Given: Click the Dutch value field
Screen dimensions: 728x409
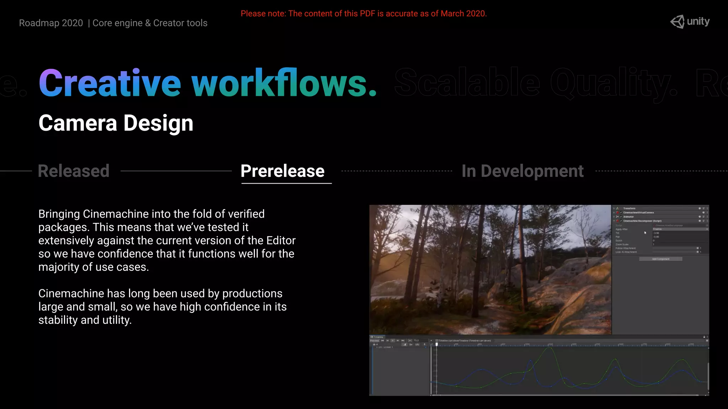Looking at the screenshot, I should click(x=680, y=241).
